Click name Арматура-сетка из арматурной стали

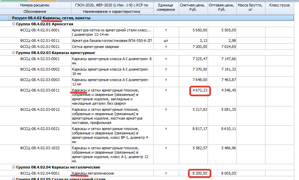pos(111,32)
